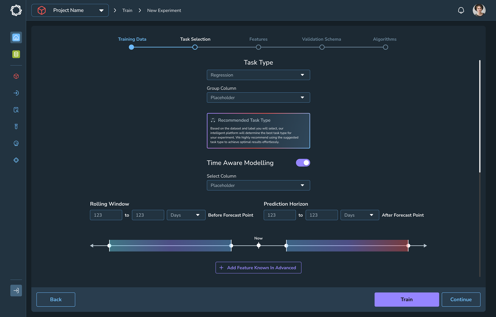Open the Rolling Window Days unit dropdown

186,215
